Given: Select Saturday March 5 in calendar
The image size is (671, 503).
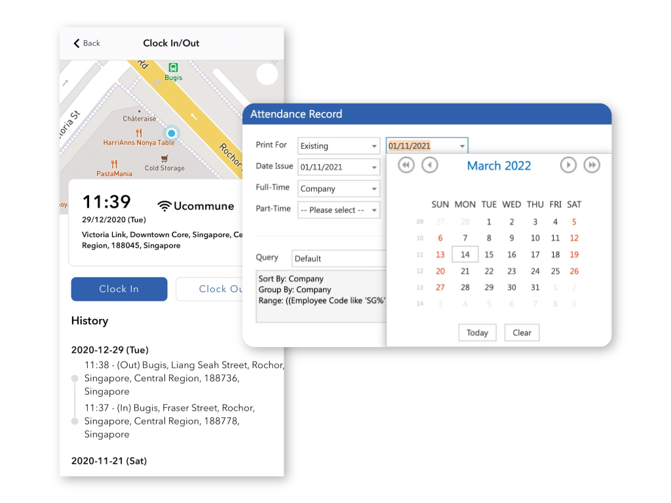Looking at the screenshot, I should 574,222.
